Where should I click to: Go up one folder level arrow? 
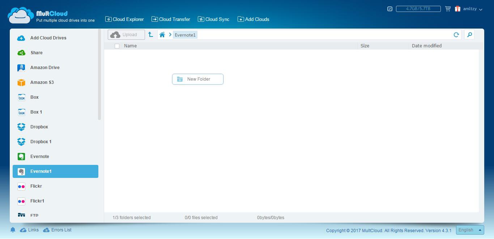(x=150, y=35)
